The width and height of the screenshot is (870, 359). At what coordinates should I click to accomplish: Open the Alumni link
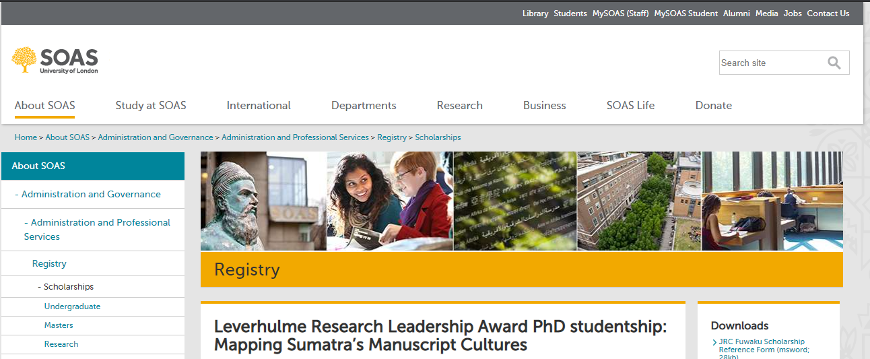pos(737,13)
